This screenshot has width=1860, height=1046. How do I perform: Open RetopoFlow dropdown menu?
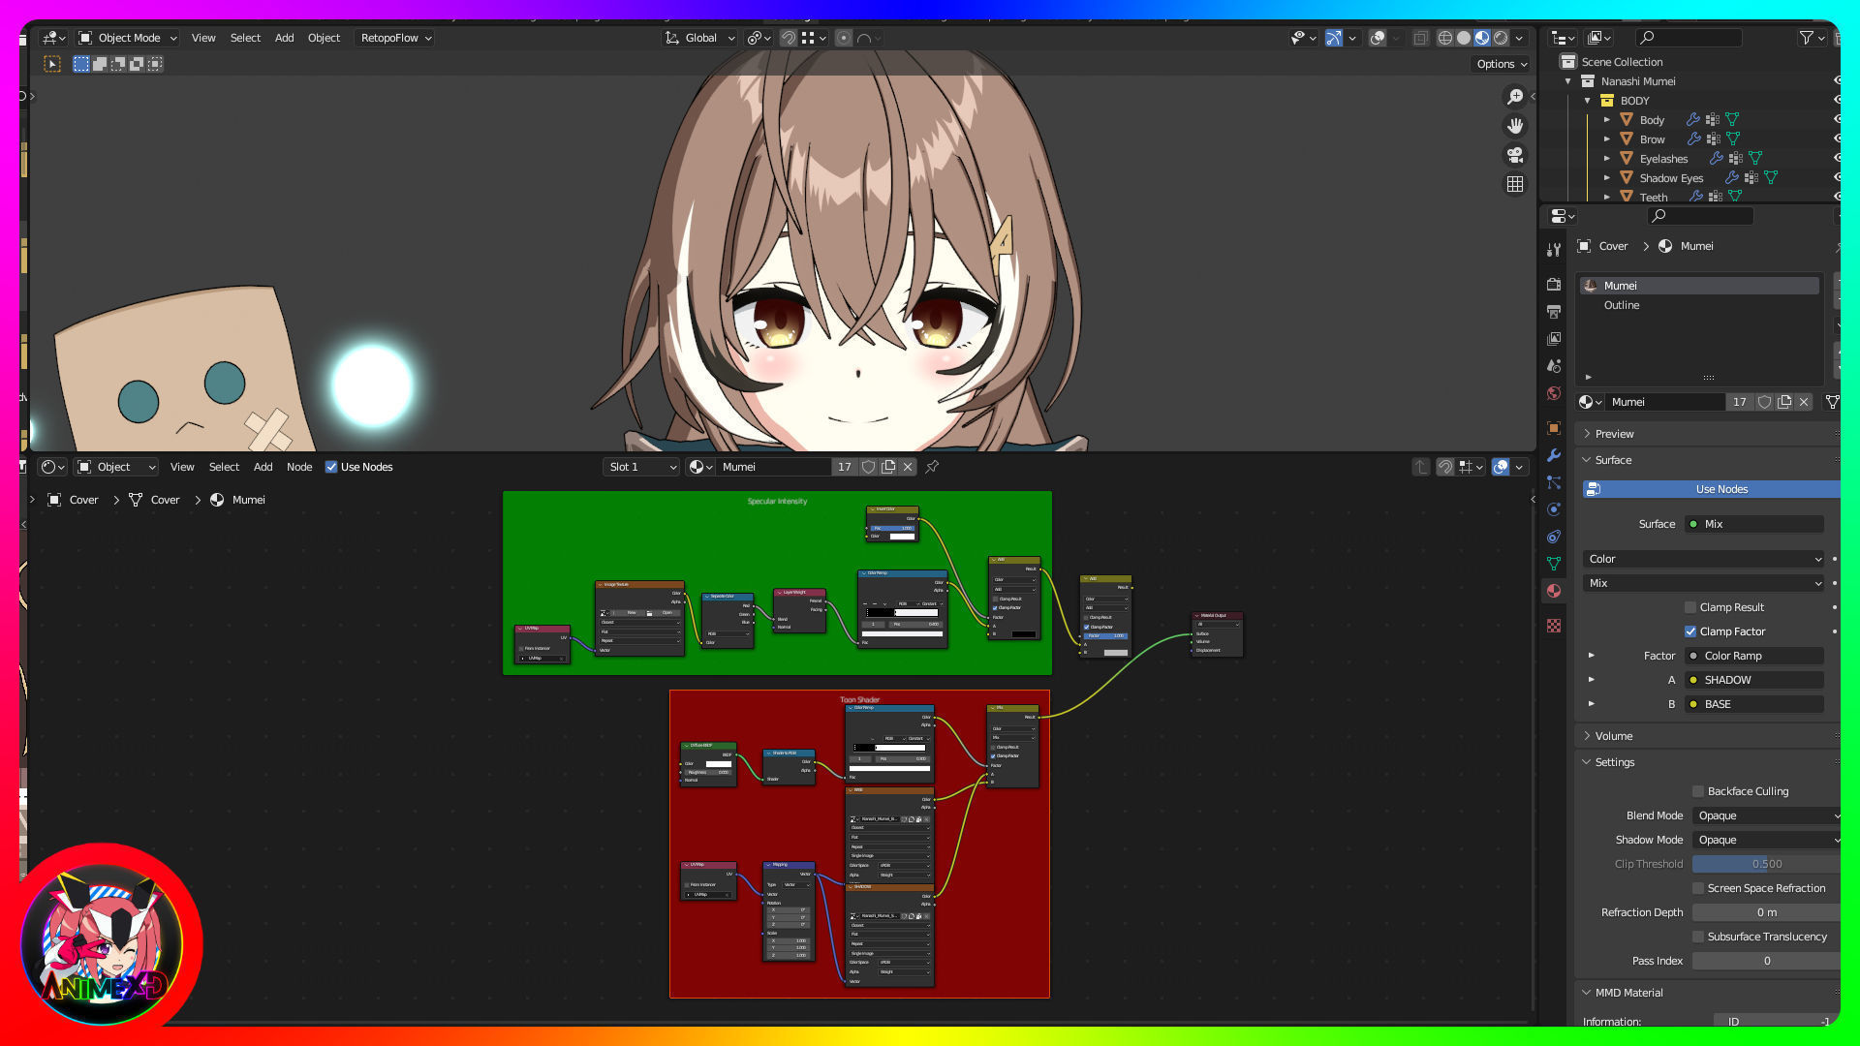click(x=393, y=38)
